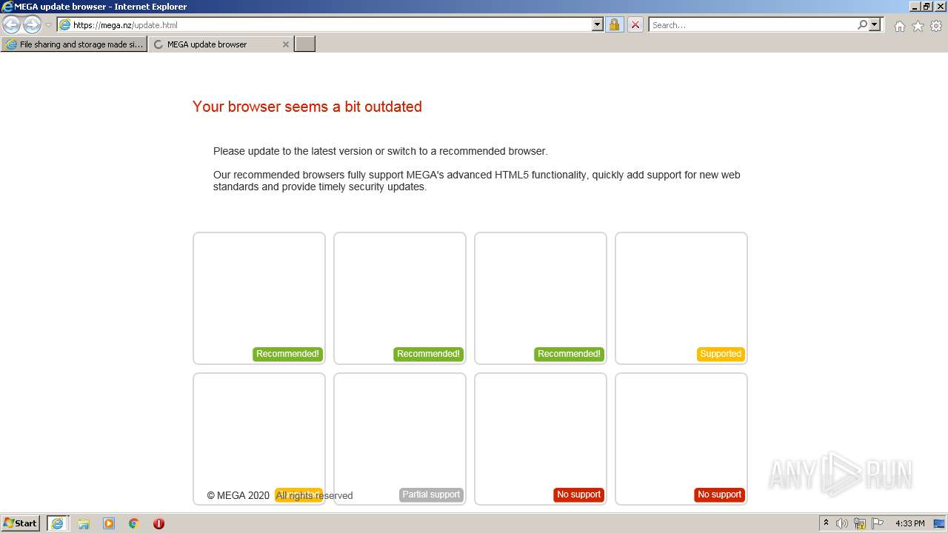This screenshot has height=533, width=948.
Task: Click the © MEGA 2020 footer text
Action: pos(238,496)
